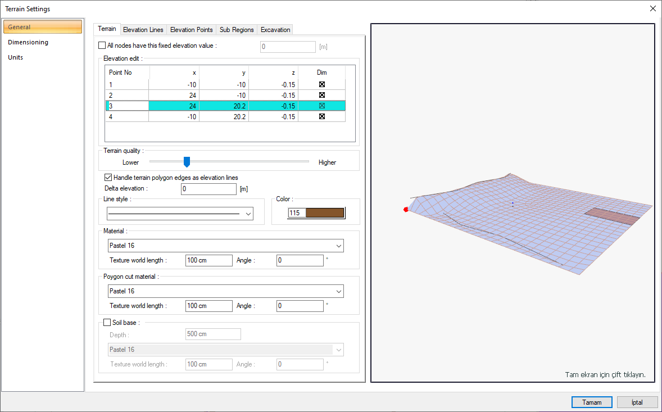Click the Terrain quality slider handle

187,162
